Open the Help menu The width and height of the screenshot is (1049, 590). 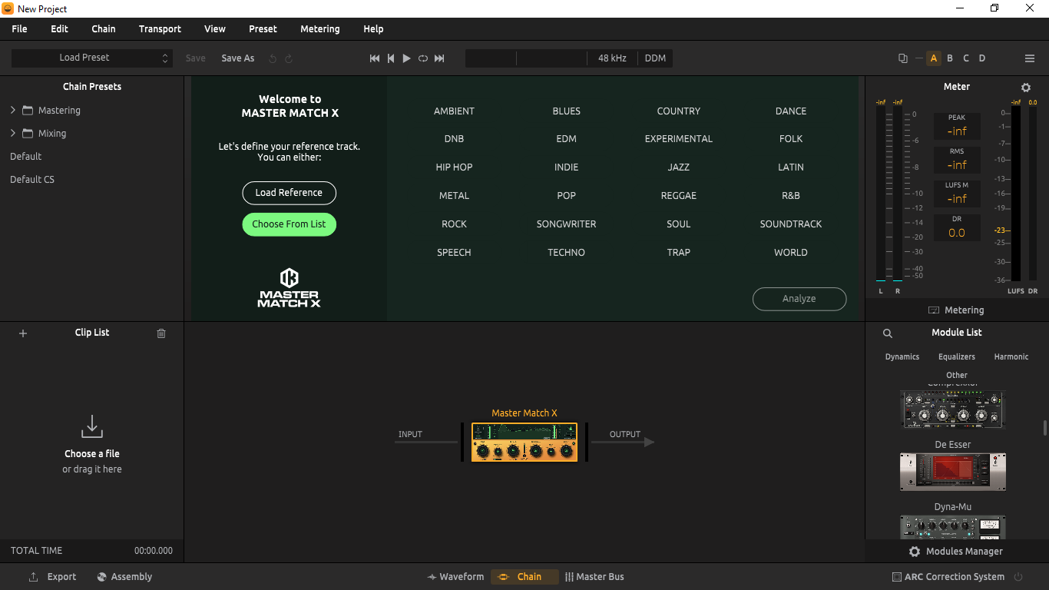click(373, 29)
